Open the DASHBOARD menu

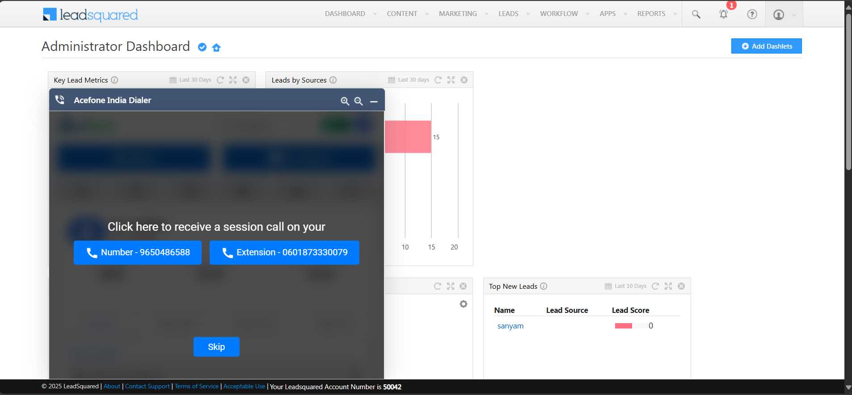(345, 14)
